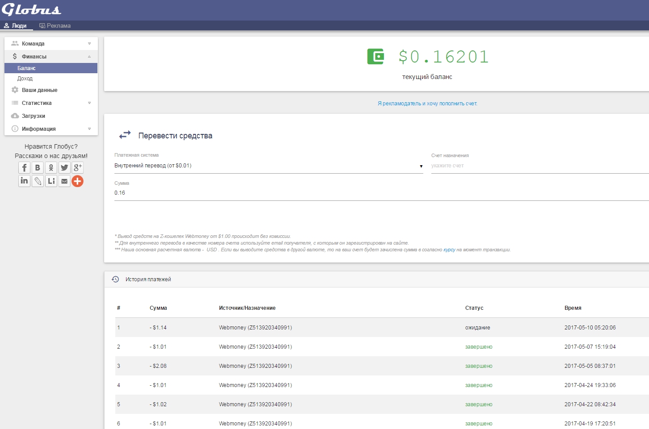Collapse the Финансы menu arrow
This screenshot has width=649, height=429.
coord(89,56)
